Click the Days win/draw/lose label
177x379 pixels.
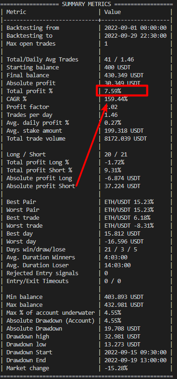click(36, 250)
